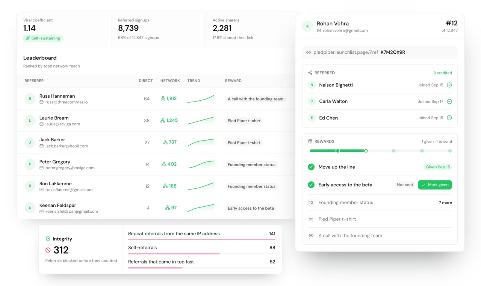Click Keenan Feldspar's avatar circle
This screenshot has width=481, height=286.
[30, 208]
